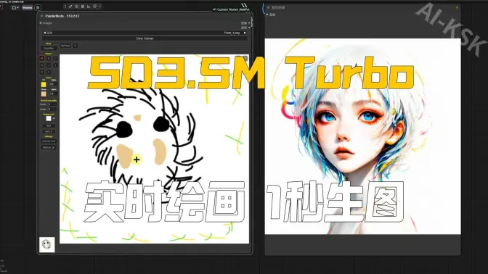Click the Fill alpha value field
The width and height of the screenshot is (488, 274).
point(54,84)
